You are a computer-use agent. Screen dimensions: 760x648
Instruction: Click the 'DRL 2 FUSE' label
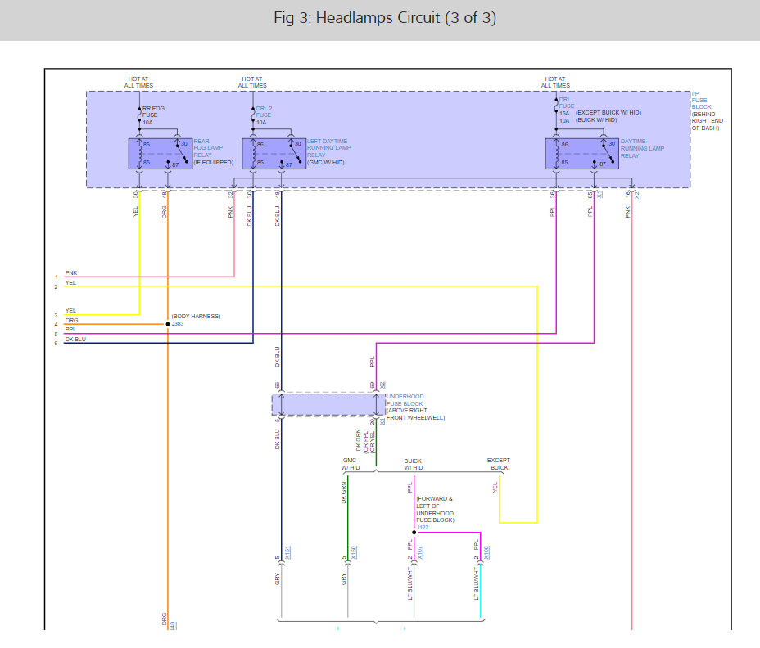(x=265, y=112)
